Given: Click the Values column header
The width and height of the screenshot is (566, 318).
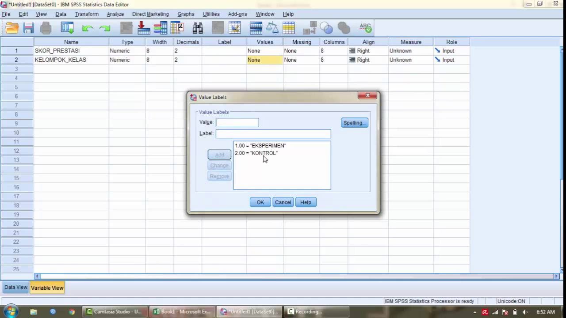Looking at the screenshot, I should (x=265, y=42).
